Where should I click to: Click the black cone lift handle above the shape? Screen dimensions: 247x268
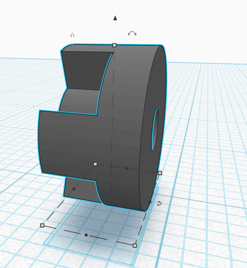(x=115, y=18)
